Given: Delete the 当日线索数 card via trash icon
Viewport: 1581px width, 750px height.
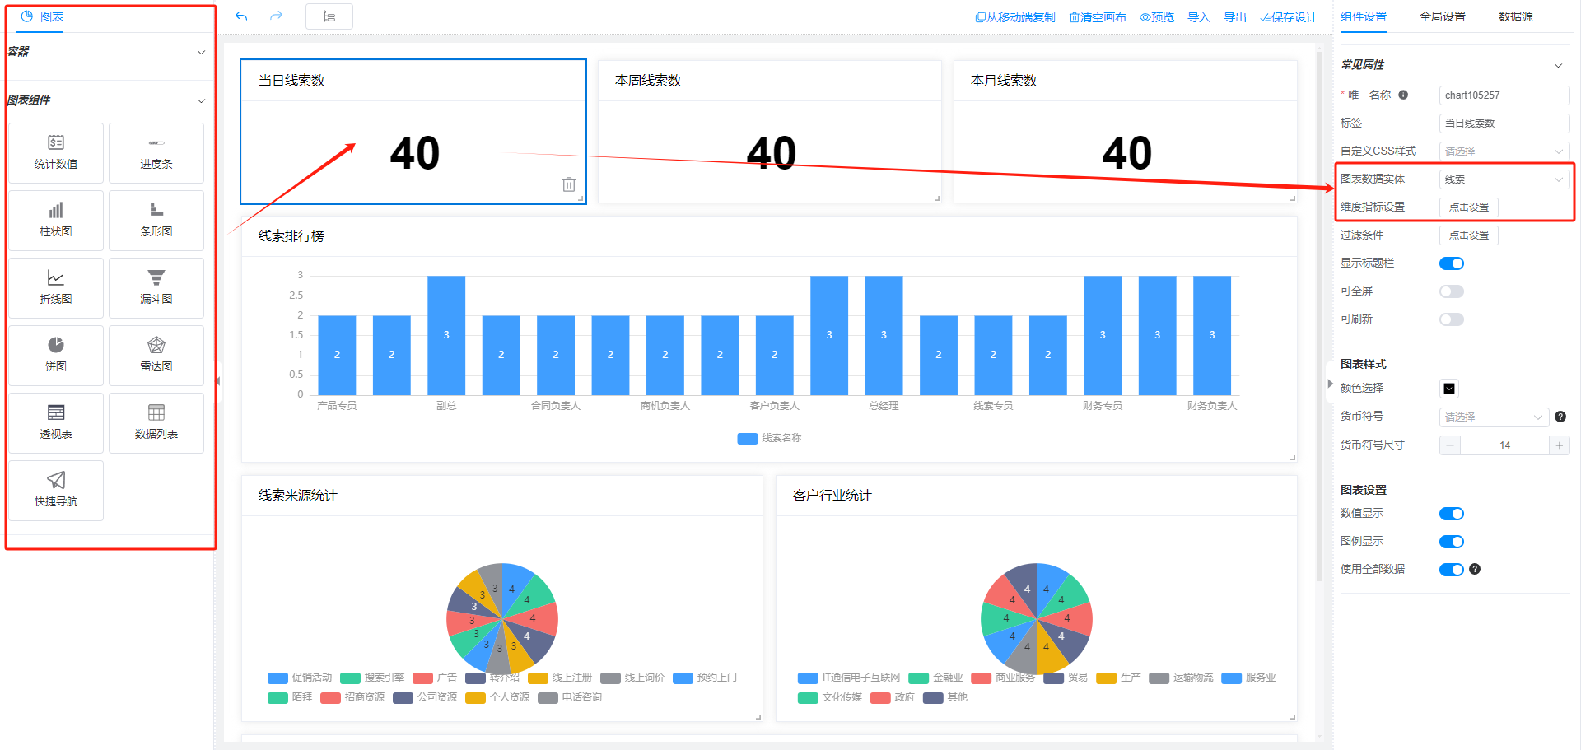Looking at the screenshot, I should pyautogui.click(x=568, y=184).
